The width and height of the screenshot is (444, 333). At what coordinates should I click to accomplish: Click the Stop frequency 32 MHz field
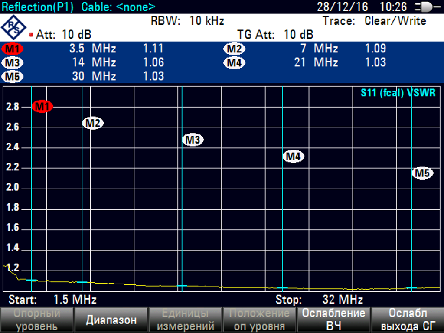319,299
